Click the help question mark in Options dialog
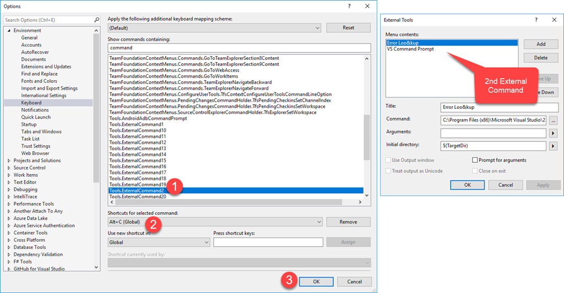This screenshot has width=564, height=293. coord(349,5)
